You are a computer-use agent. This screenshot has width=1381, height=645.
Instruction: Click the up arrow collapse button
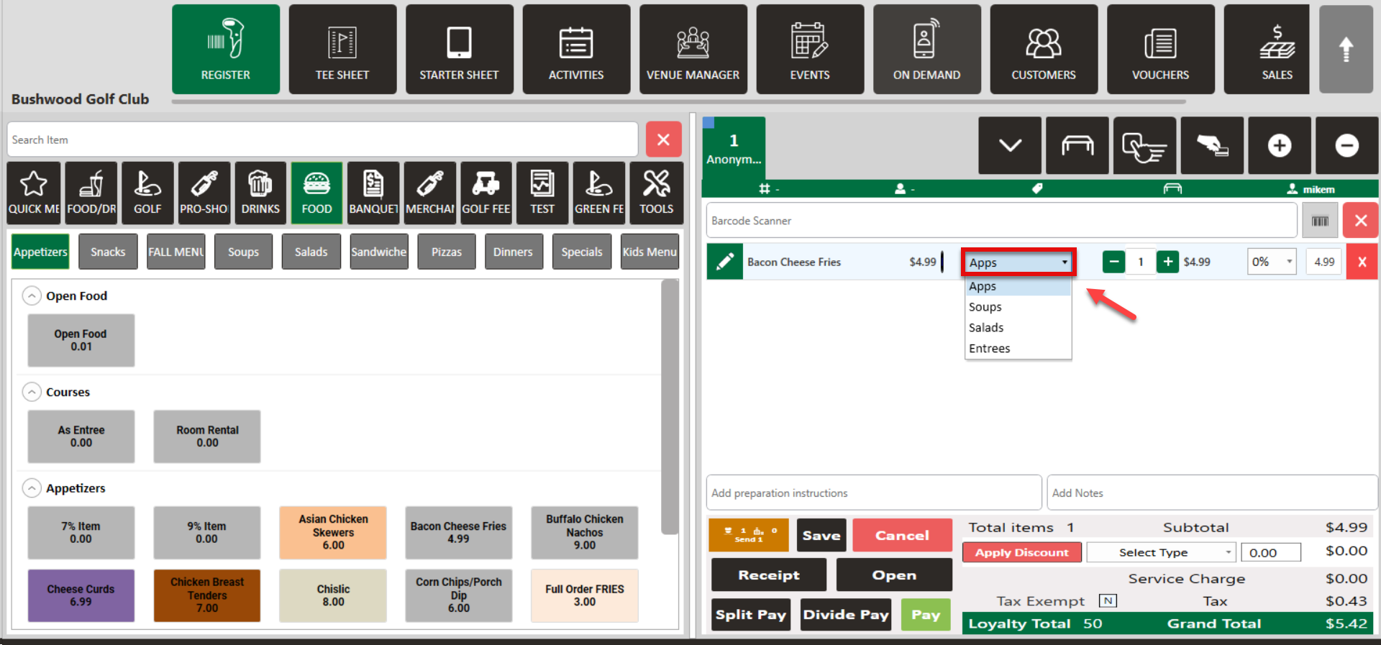[x=1346, y=49]
